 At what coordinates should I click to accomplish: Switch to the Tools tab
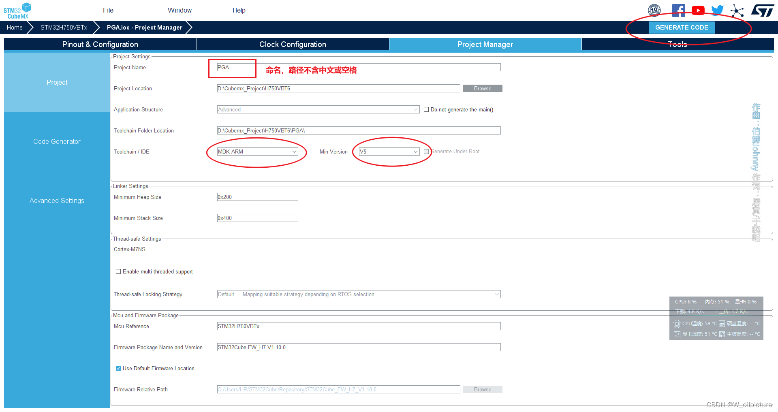pyautogui.click(x=678, y=44)
